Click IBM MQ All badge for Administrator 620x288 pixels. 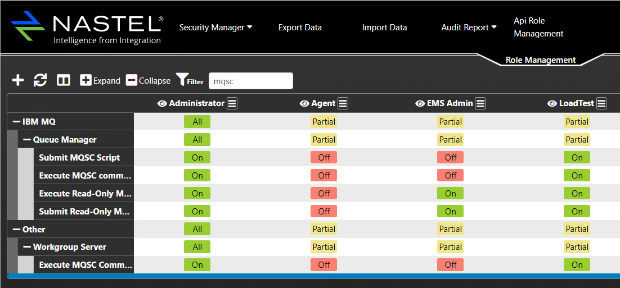[197, 122]
